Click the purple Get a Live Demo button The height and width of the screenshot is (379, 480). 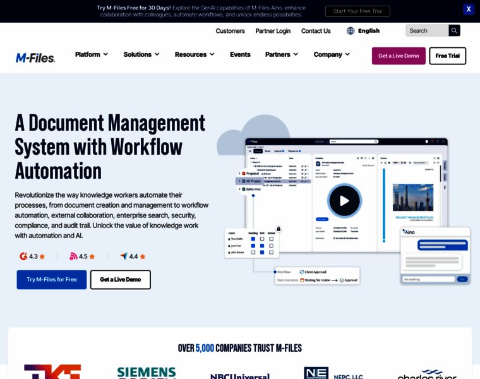tap(399, 56)
